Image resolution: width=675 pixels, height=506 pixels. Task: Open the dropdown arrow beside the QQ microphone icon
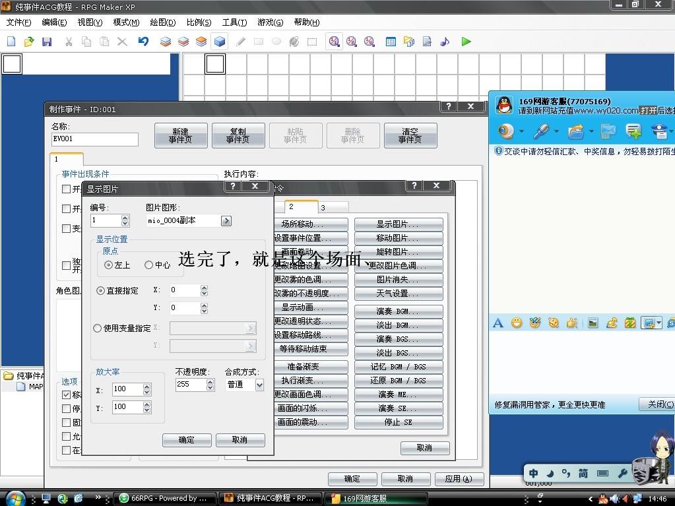[x=556, y=131]
